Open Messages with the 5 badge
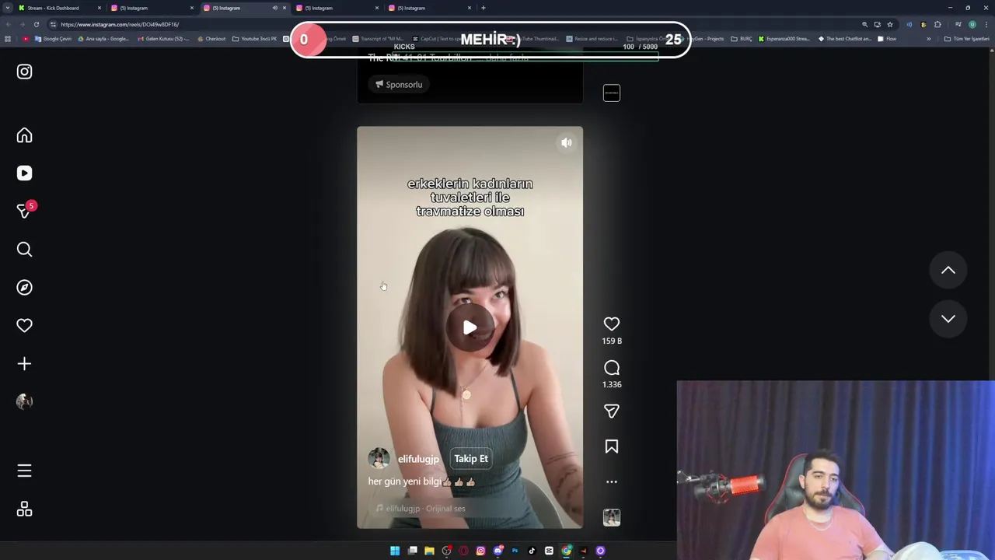The width and height of the screenshot is (995, 560). point(24,211)
